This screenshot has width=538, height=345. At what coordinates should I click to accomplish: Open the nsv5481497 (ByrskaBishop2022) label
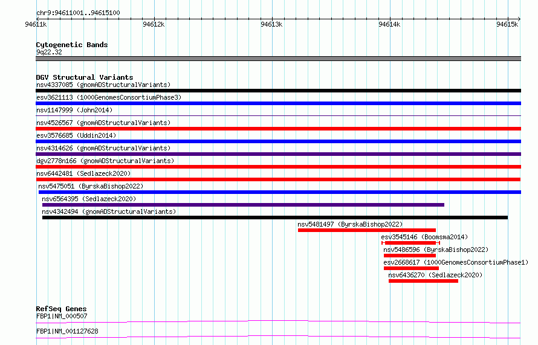(350, 224)
